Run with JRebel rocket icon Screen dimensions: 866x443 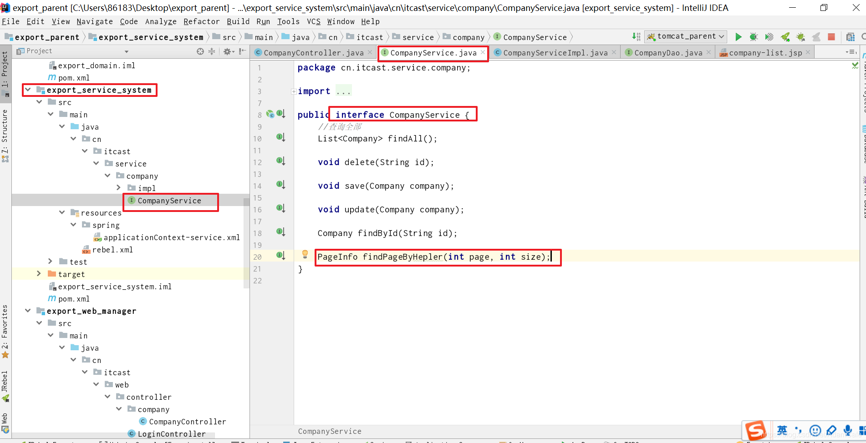point(785,37)
